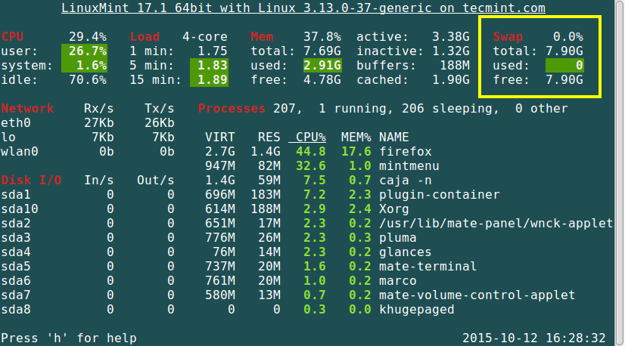The width and height of the screenshot is (625, 346).
Task: Select the wlan0 network interface
Action: point(20,152)
